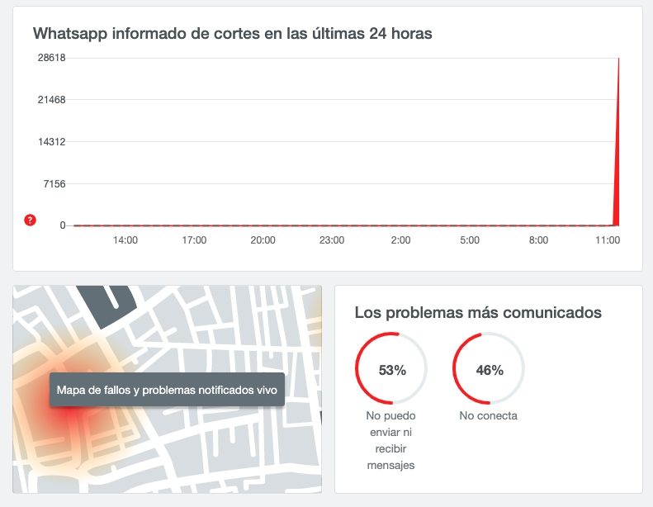
Task: Click the Whatsapp outage chart title
Action: [x=232, y=33]
